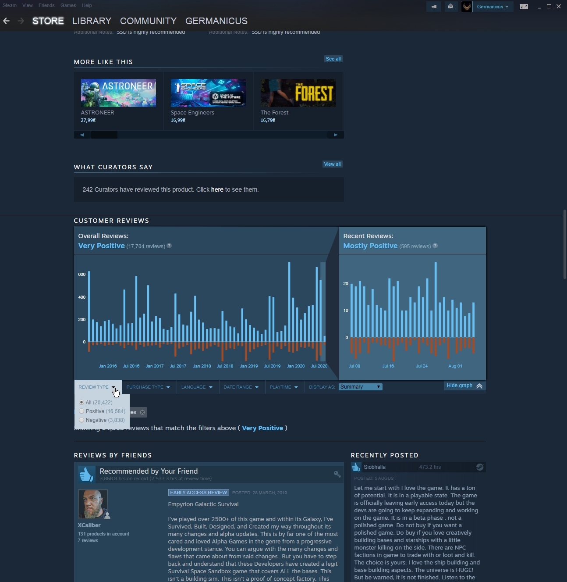567x582 pixels.
Task: Select the Positive review type radio
Action: click(x=82, y=411)
